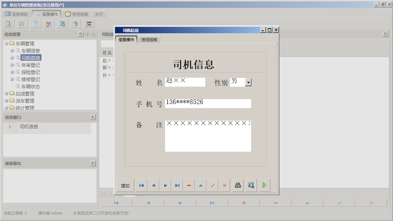Viewport: 393px width, 221px height.
Task: Click the printer icon in 司机信息 dialog
Action: [x=238, y=186]
